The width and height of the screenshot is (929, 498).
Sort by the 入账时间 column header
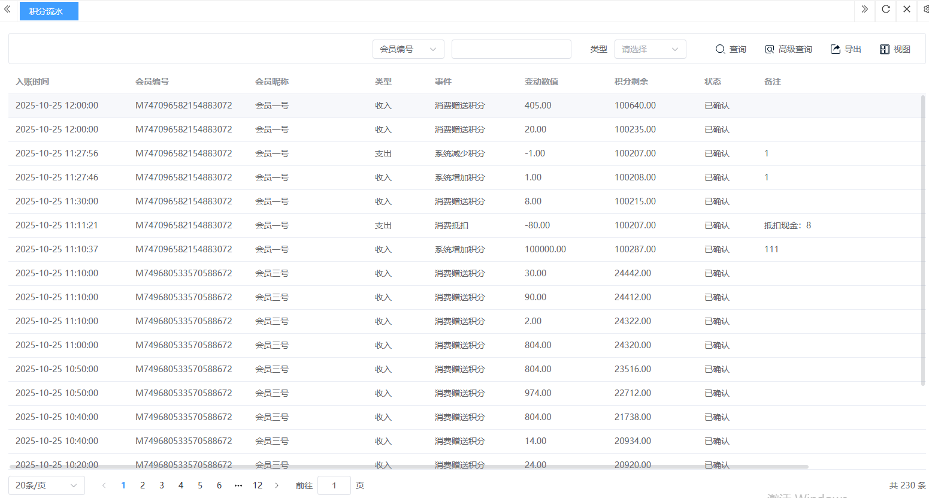32,82
